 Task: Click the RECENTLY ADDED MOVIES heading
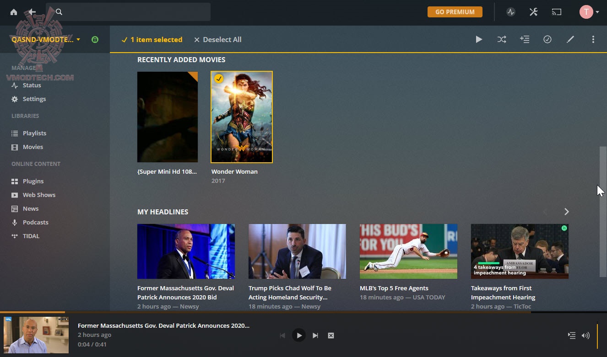click(181, 59)
